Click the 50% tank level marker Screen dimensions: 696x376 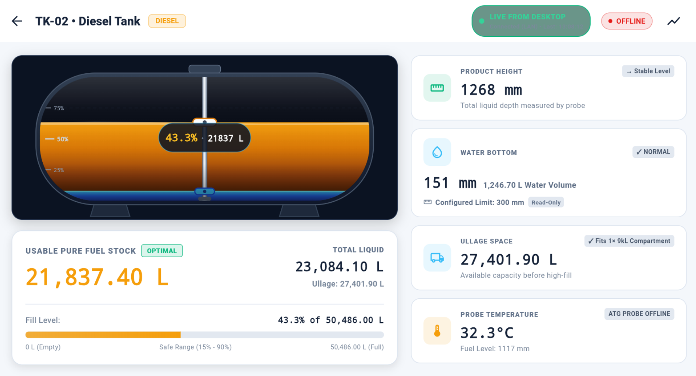coord(57,139)
